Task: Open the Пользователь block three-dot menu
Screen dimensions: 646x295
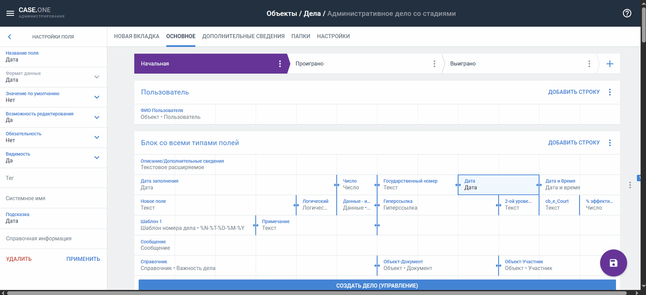Action: click(610, 92)
